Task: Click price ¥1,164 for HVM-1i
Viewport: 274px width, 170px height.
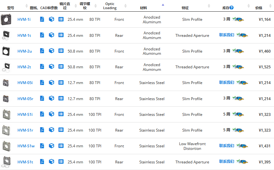Action: point(265,20)
